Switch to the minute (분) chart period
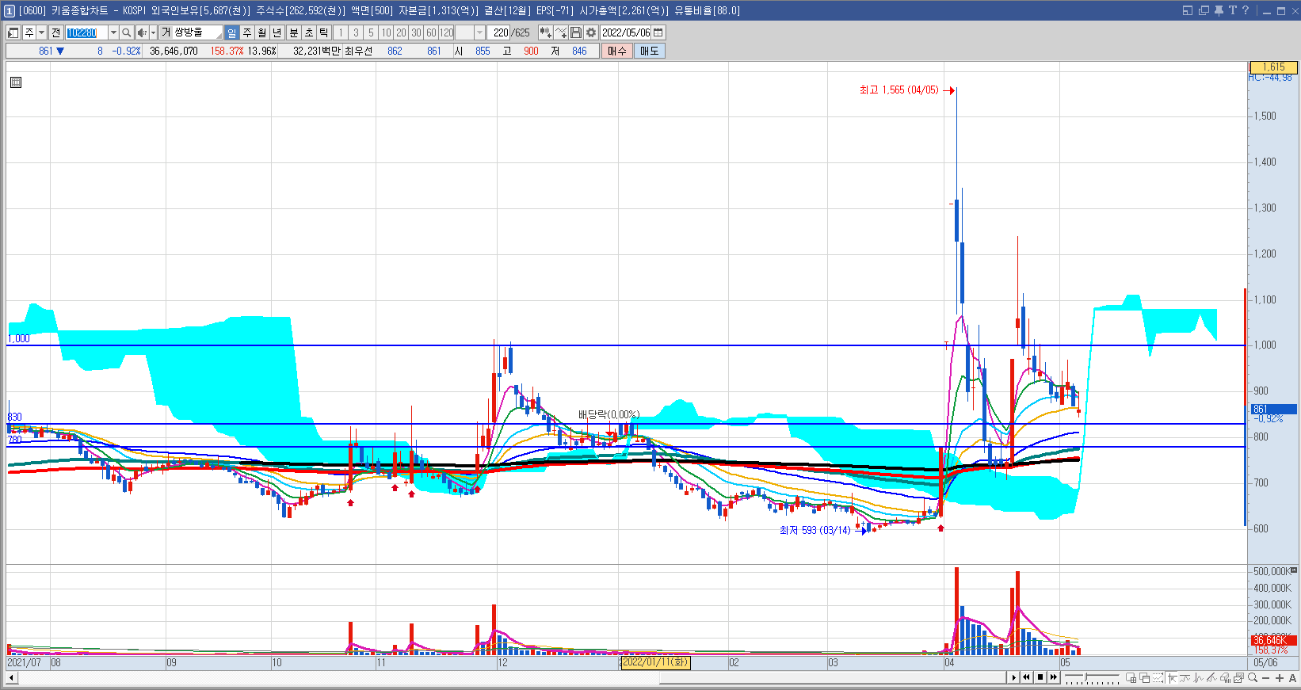Screen dimensions: 1301x690 294,32
